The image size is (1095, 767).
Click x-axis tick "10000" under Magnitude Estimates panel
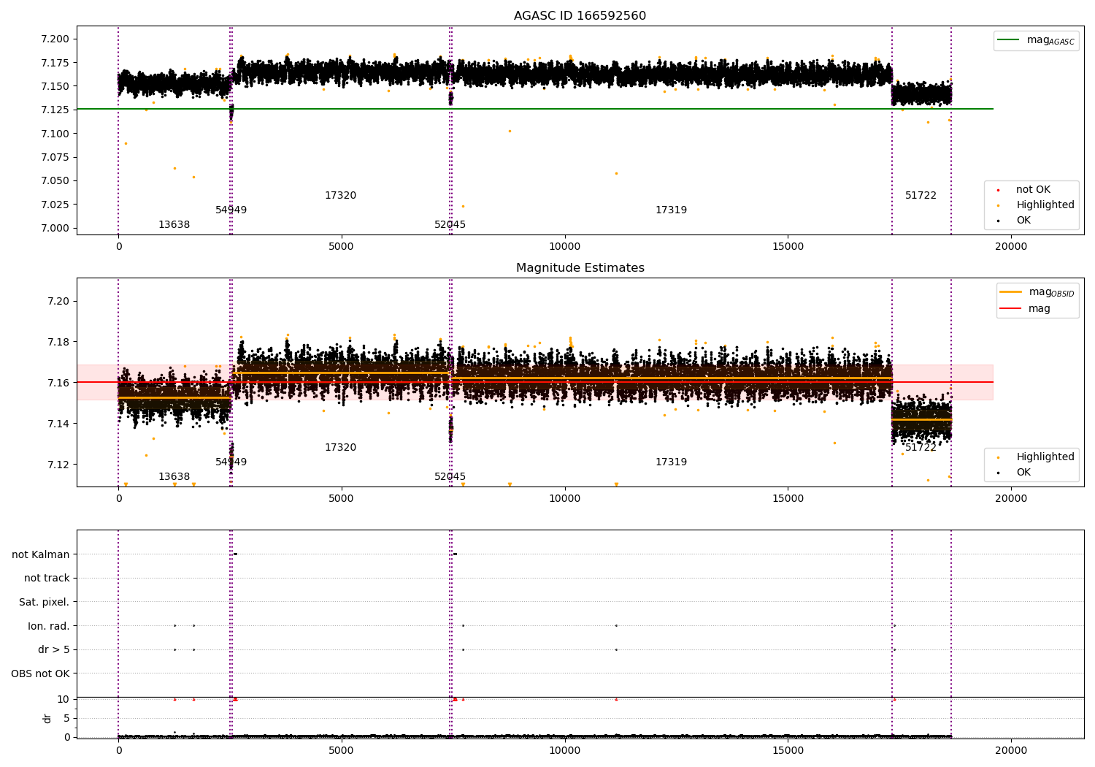point(564,499)
